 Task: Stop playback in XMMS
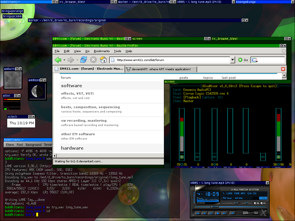click(x=218, y=213)
